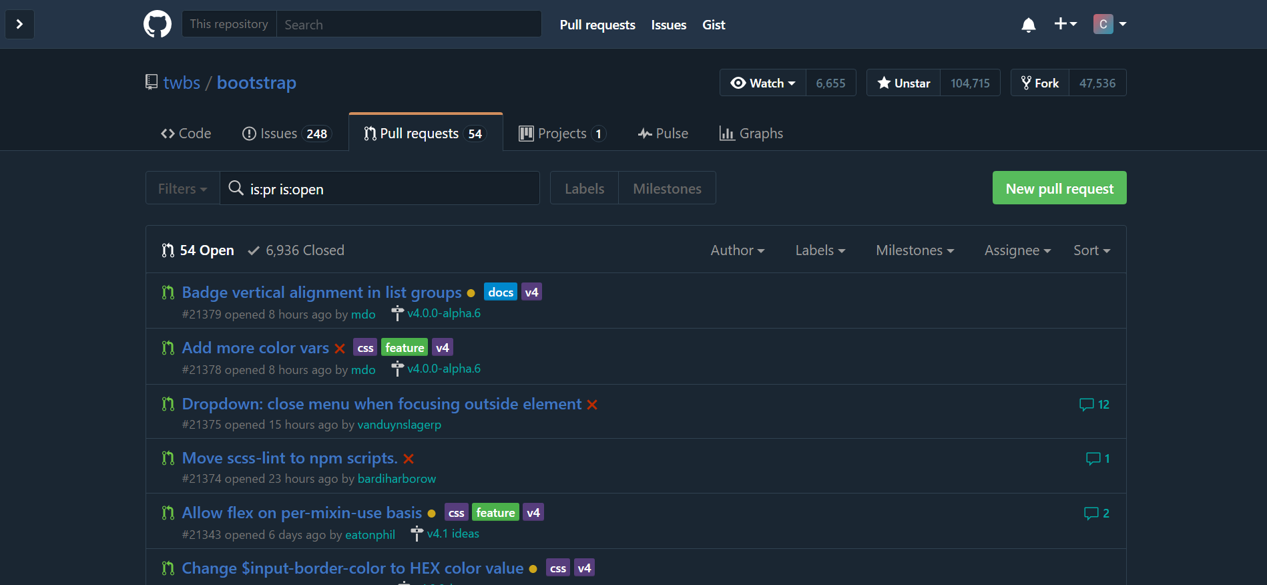Expand the sidebar chevron button

[19, 24]
